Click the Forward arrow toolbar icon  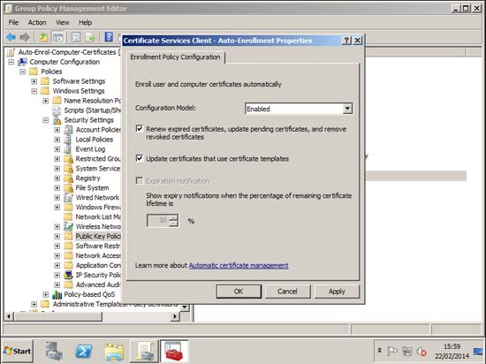pos(25,37)
